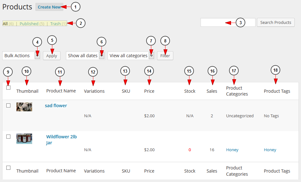Open the Show all dates dropdown
The width and height of the screenshot is (301, 182).
pyautogui.click(x=85, y=56)
